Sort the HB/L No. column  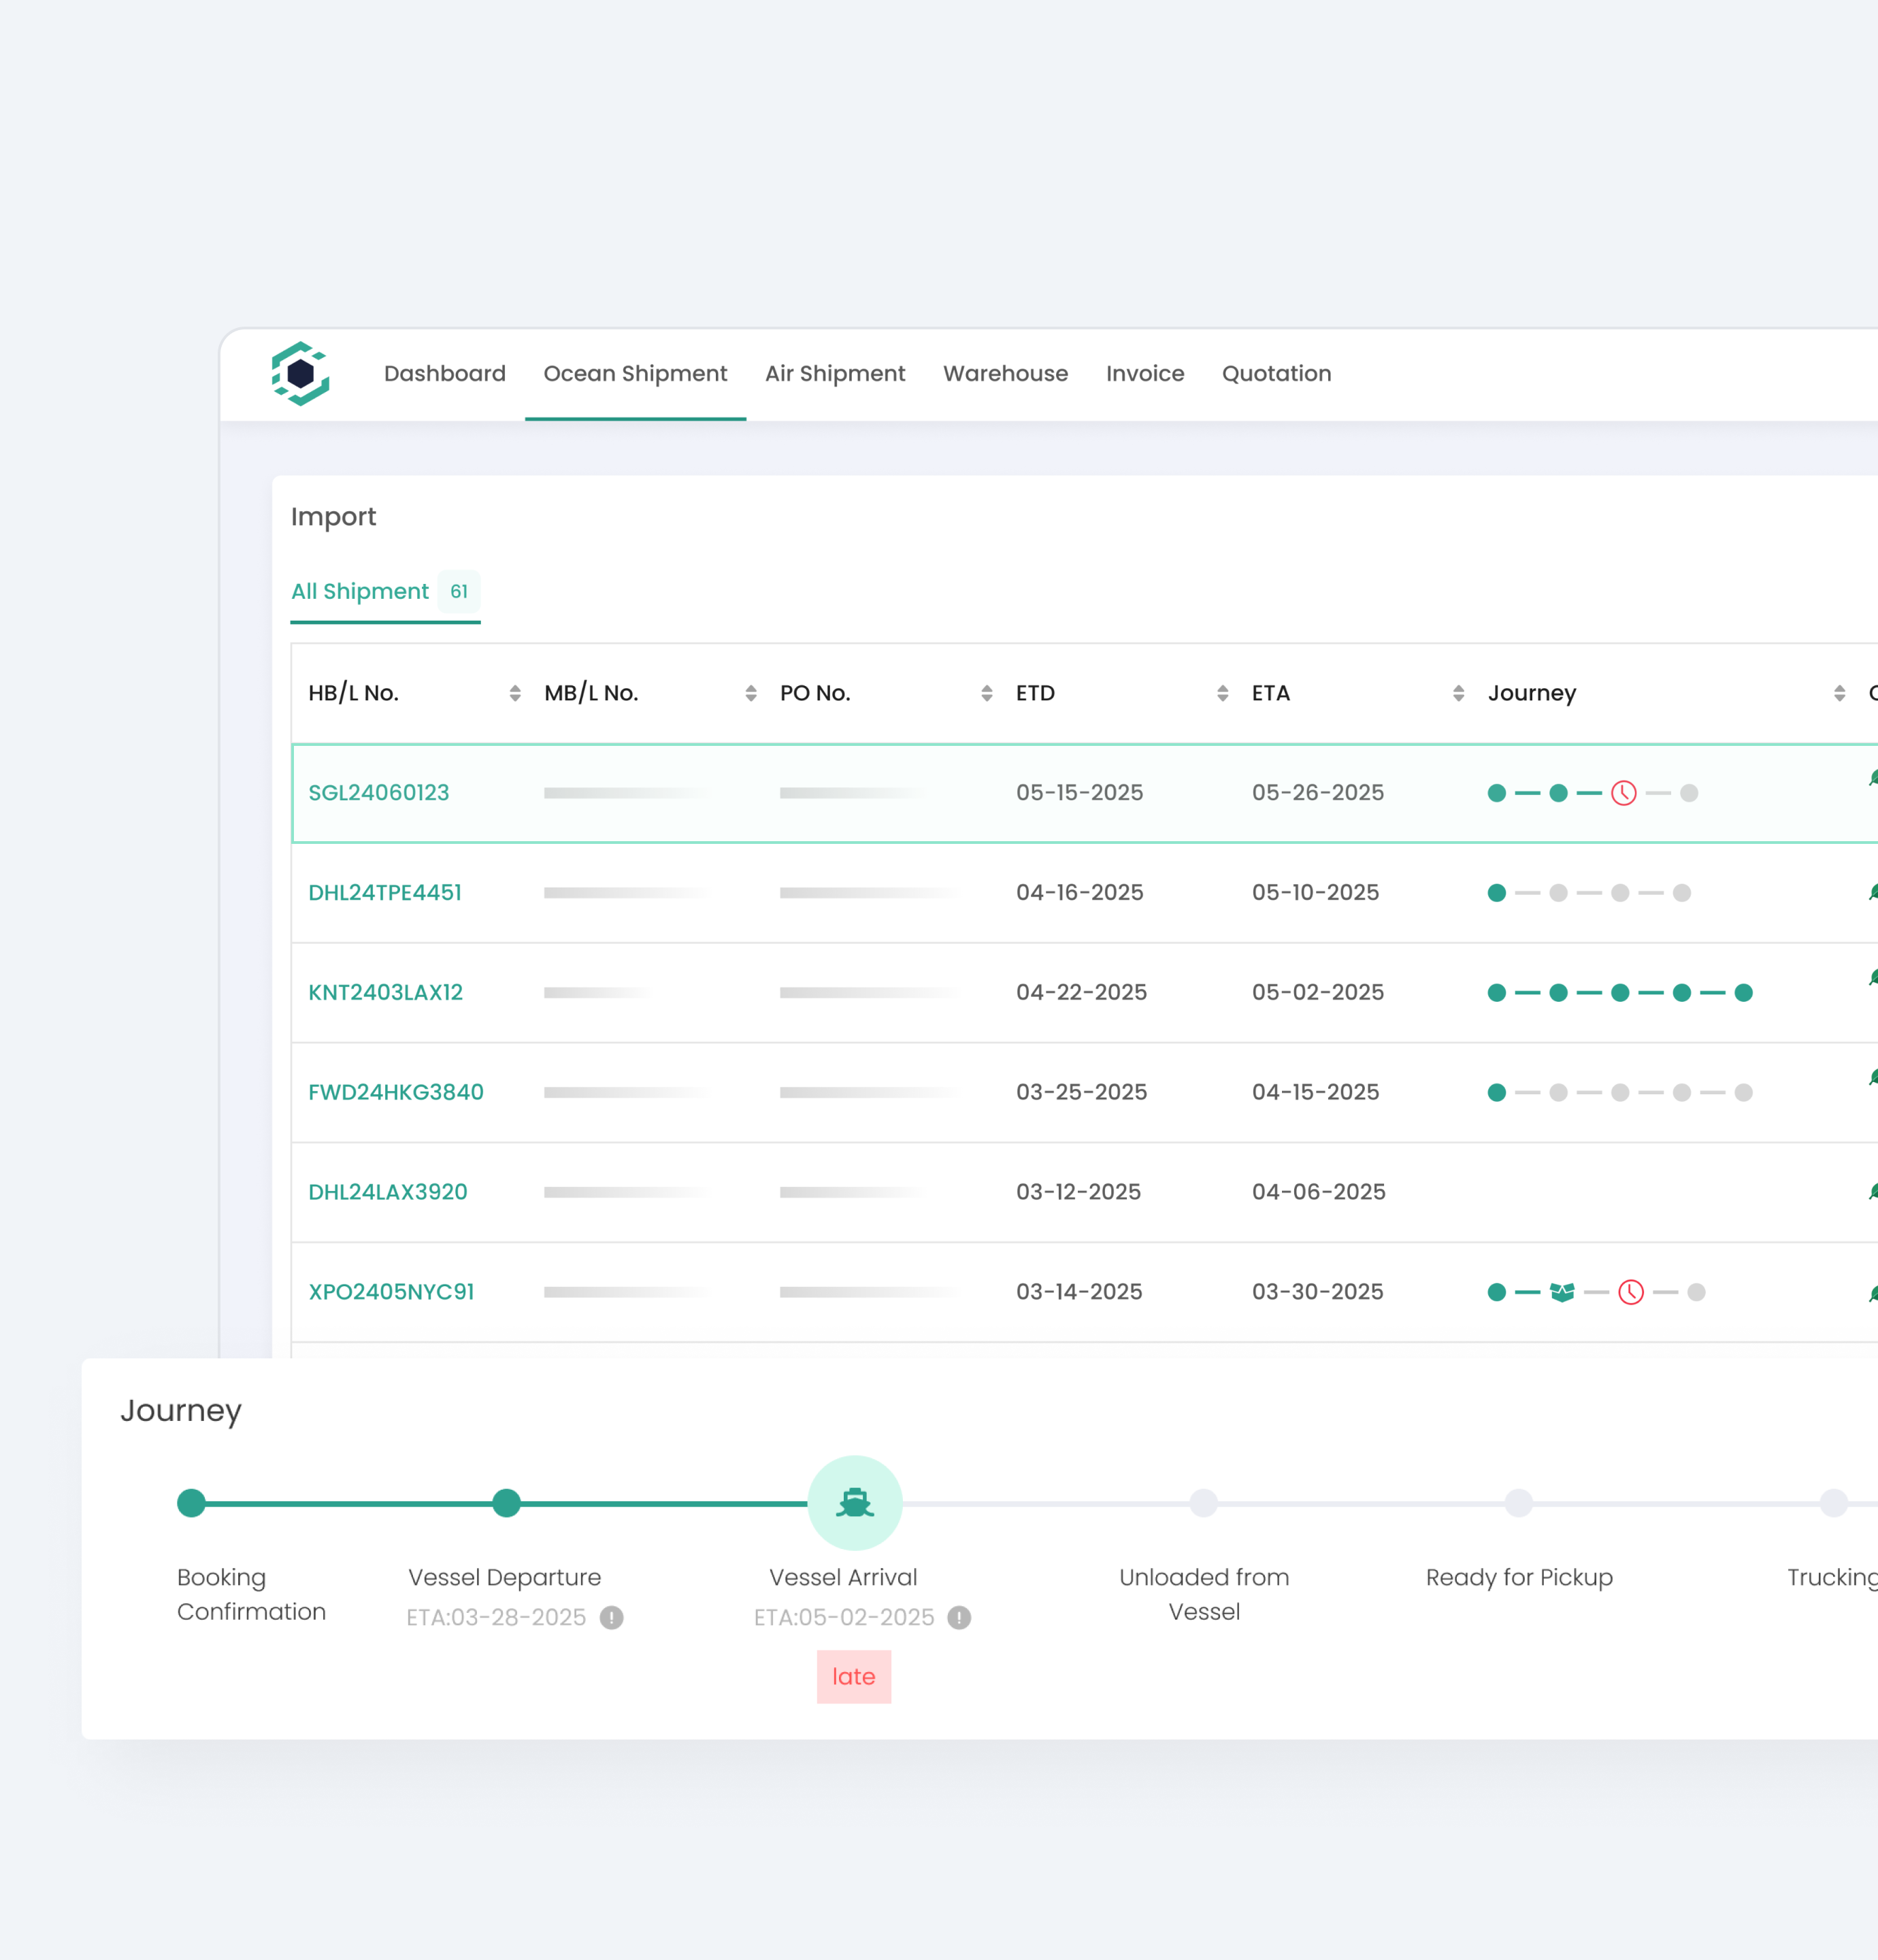(516, 692)
